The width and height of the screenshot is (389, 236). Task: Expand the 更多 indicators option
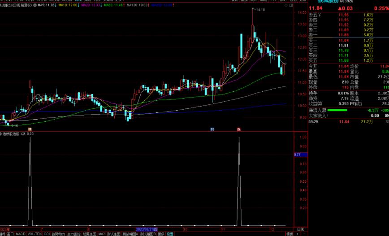[x=161, y=234]
